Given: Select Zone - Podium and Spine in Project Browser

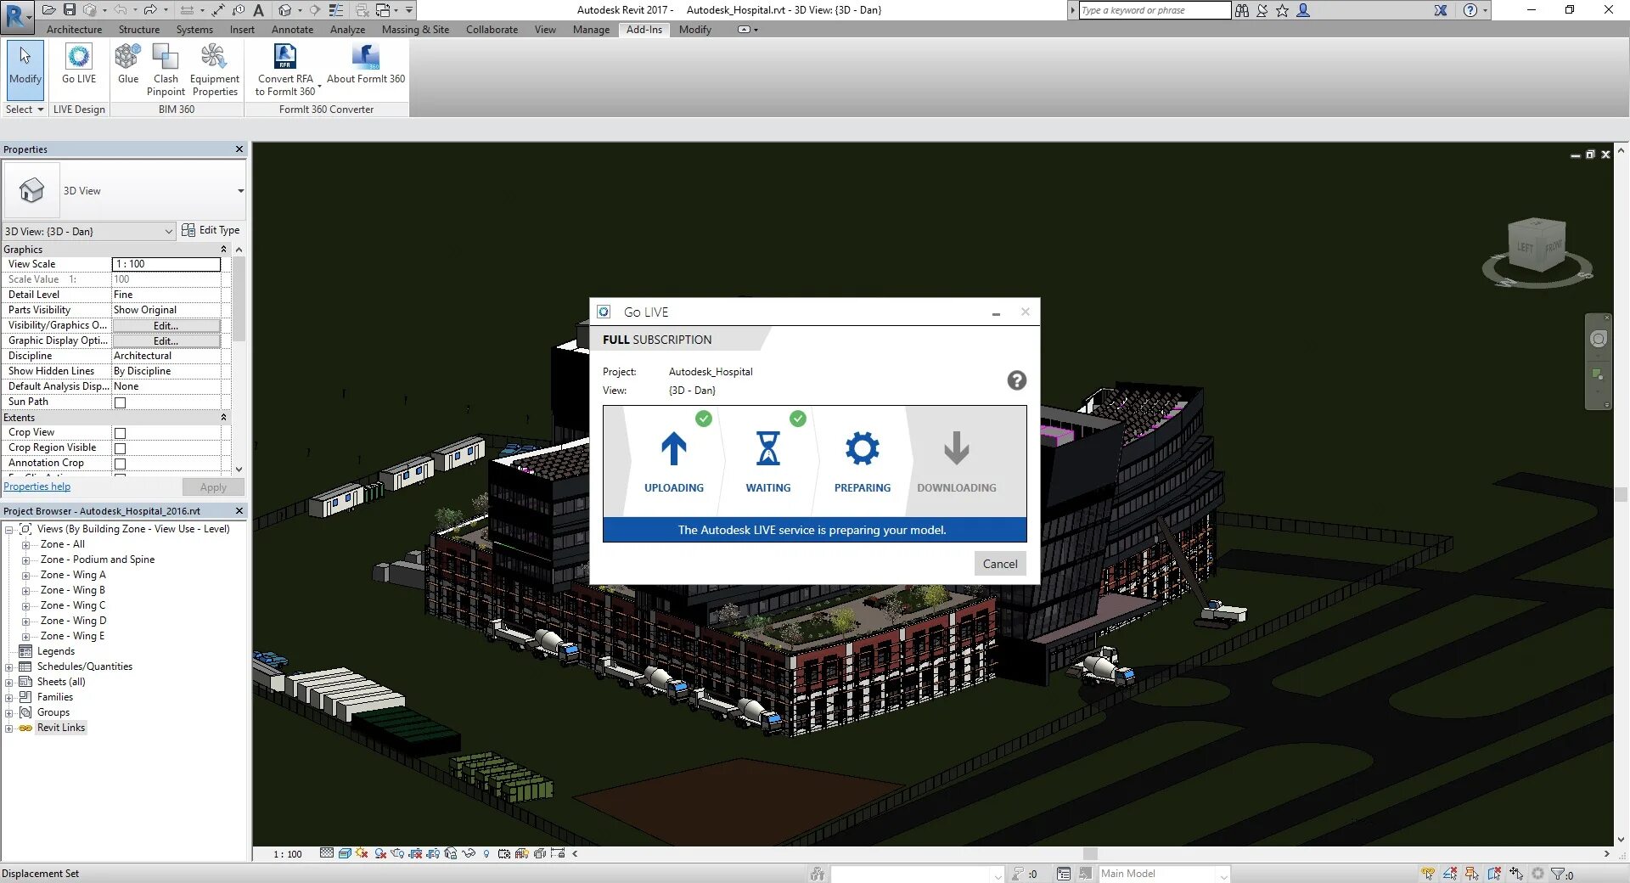Looking at the screenshot, I should (98, 560).
